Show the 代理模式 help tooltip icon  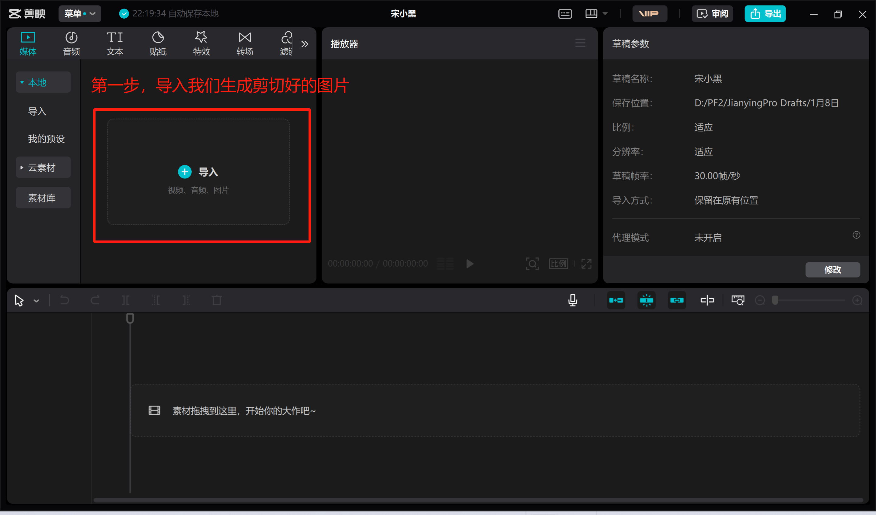point(857,235)
